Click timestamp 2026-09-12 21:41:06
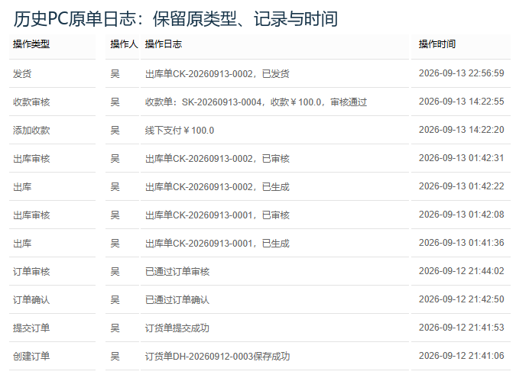516x378 pixels. pos(462,356)
